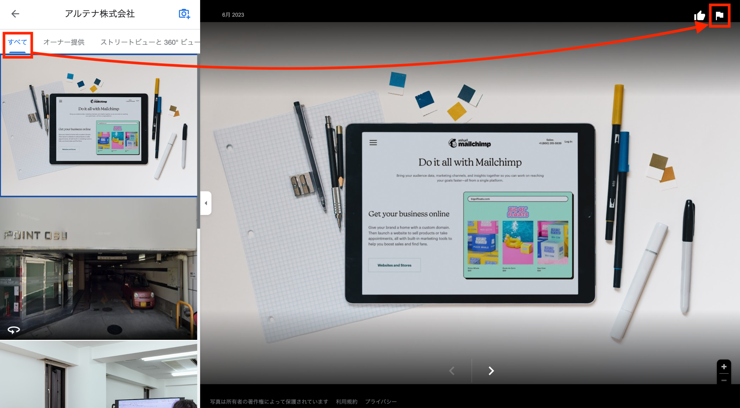The height and width of the screenshot is (408, 740).
Task: Open the office ceiling photo thumbnail
Action: click(99, 374)
